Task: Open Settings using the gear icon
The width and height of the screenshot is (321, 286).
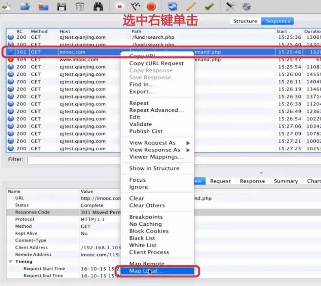Action: point(247,7)
